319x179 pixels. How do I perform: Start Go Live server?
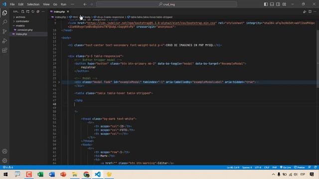coord(285,168)
